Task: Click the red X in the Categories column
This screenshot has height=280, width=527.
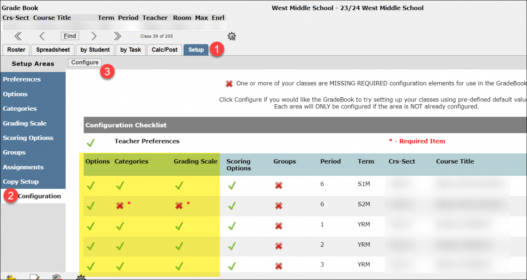Action: 119,205
